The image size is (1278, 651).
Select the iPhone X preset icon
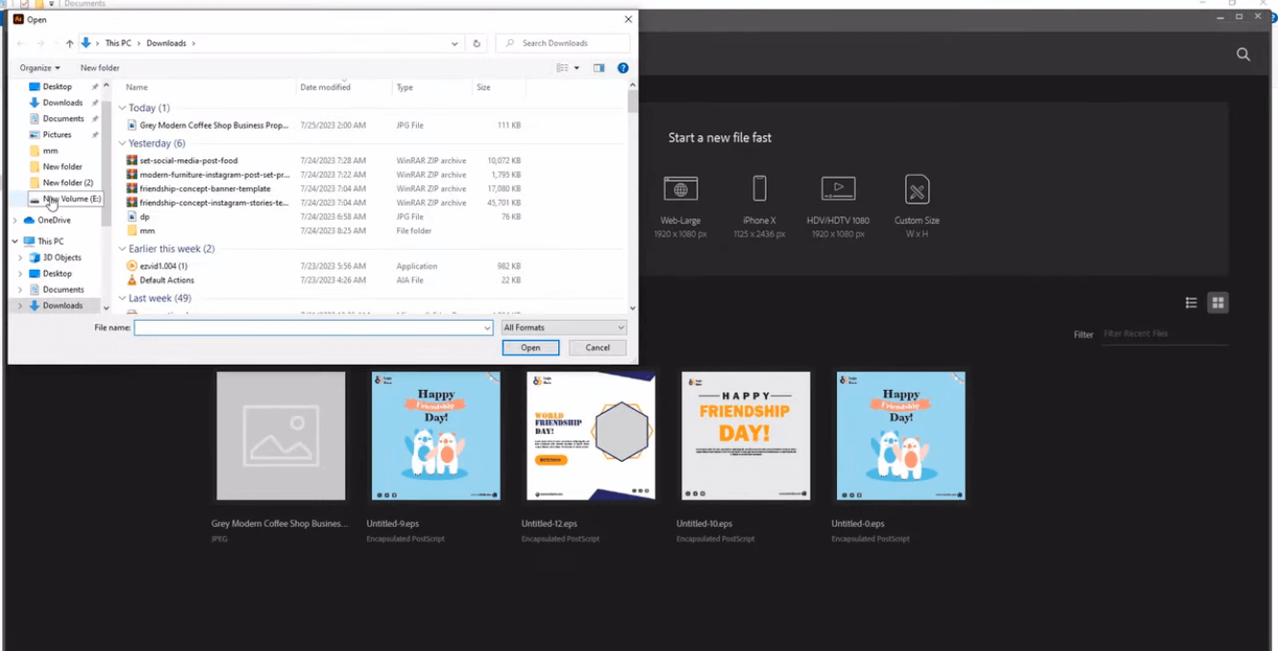click(759, 189)
